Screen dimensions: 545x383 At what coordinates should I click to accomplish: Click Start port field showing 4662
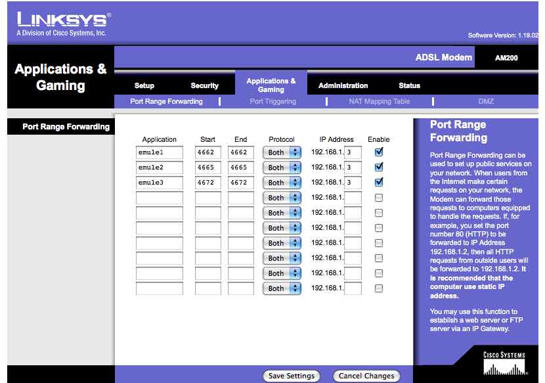(x=208, y=152)
